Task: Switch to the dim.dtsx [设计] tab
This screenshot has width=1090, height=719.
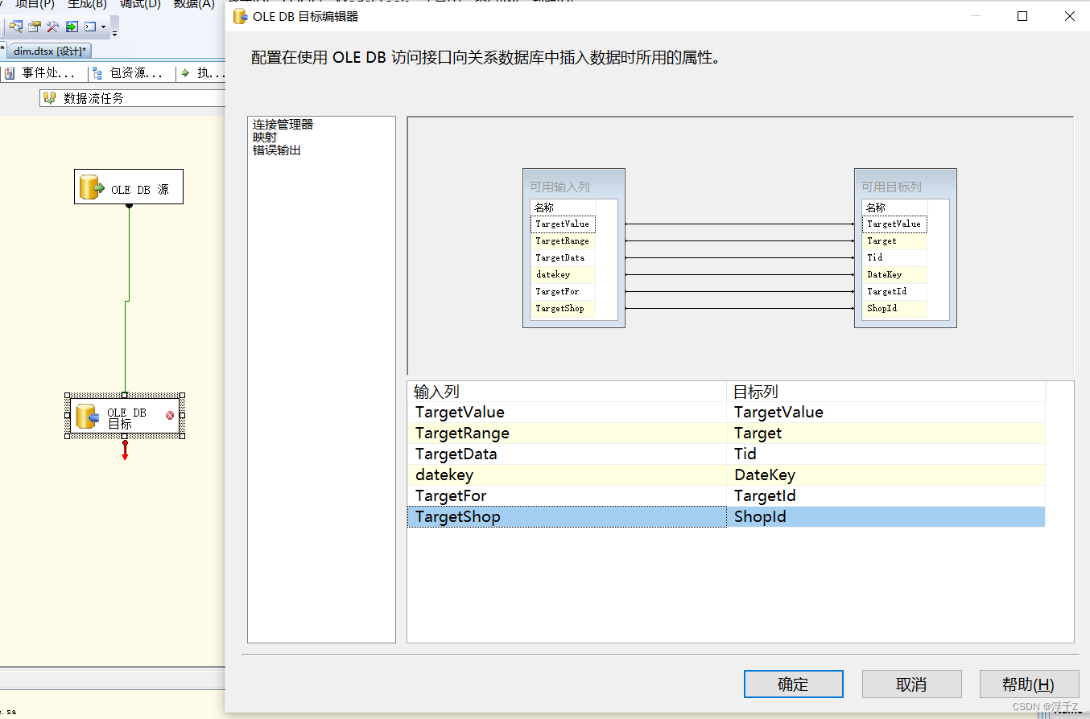Action: pyautogui.click(x=50, y=51)
